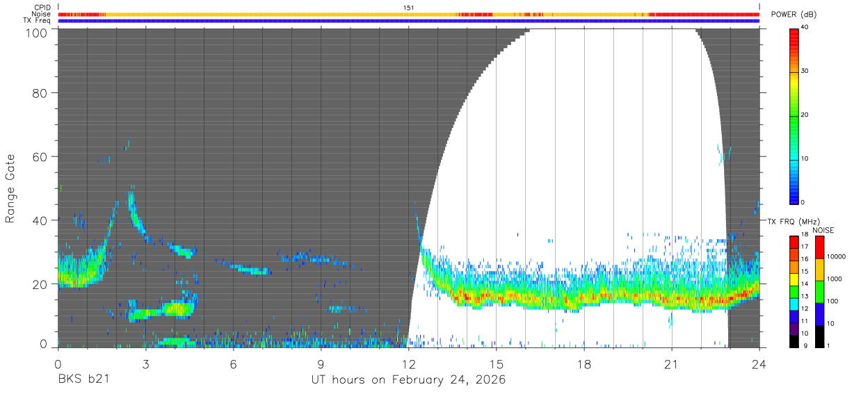Click the '1' noise scale label
Viewport: 854px width, 394px height.
pyautogui.click(x=828, y=347)
